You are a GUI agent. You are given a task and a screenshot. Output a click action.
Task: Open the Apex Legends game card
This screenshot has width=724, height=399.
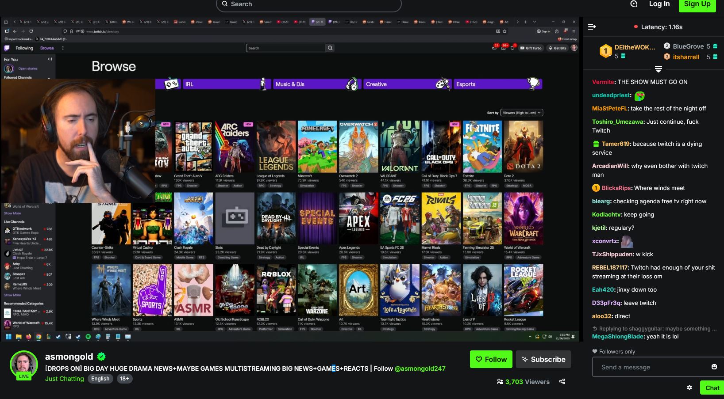(358, 225)
